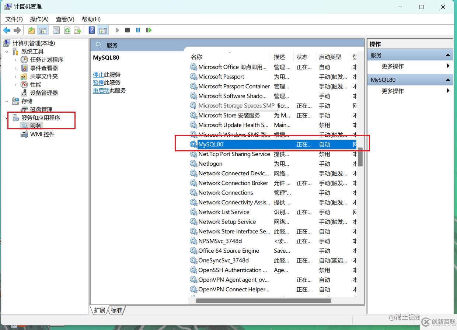Open 更多操作 submenu under MySQL80

pyautogui.click(x=410, y=91)
